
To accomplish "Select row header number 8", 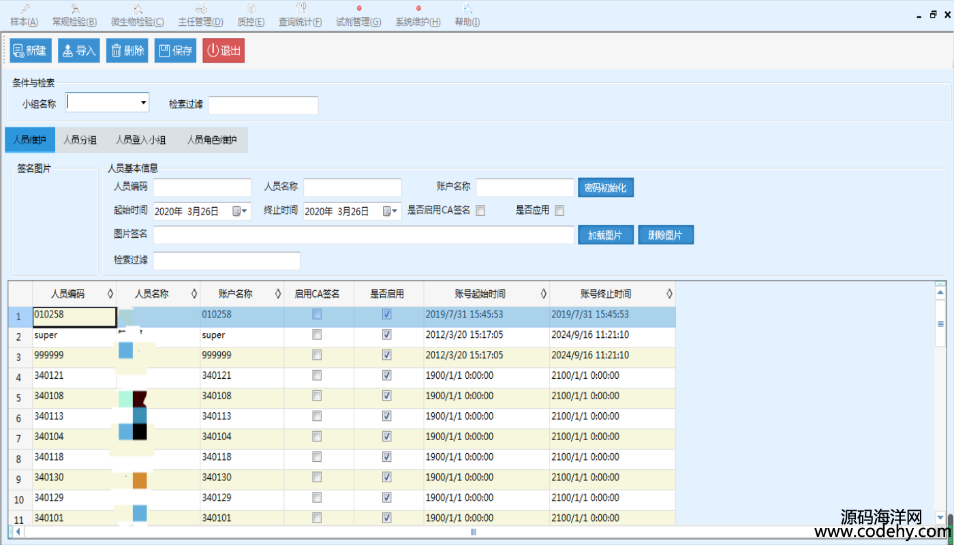I will tap(20, 459).
